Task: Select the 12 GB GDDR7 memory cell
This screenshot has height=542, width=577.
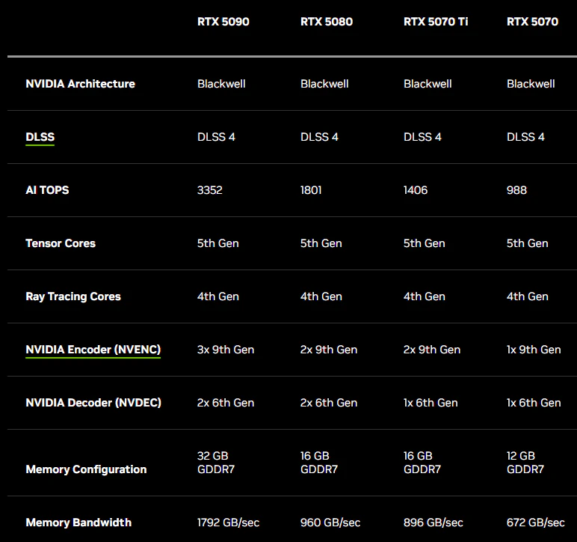Action: 525,463
